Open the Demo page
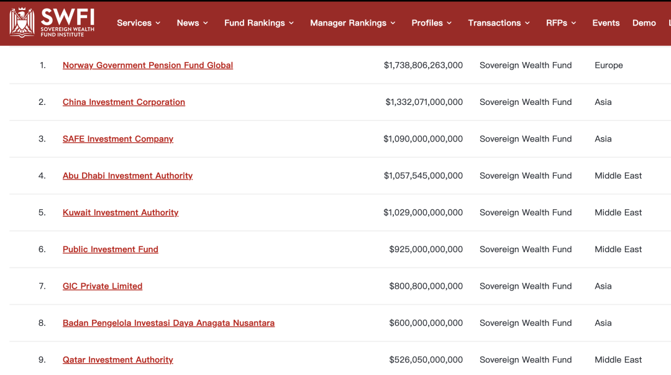671x375 pixels. click(x=644, y=23)
